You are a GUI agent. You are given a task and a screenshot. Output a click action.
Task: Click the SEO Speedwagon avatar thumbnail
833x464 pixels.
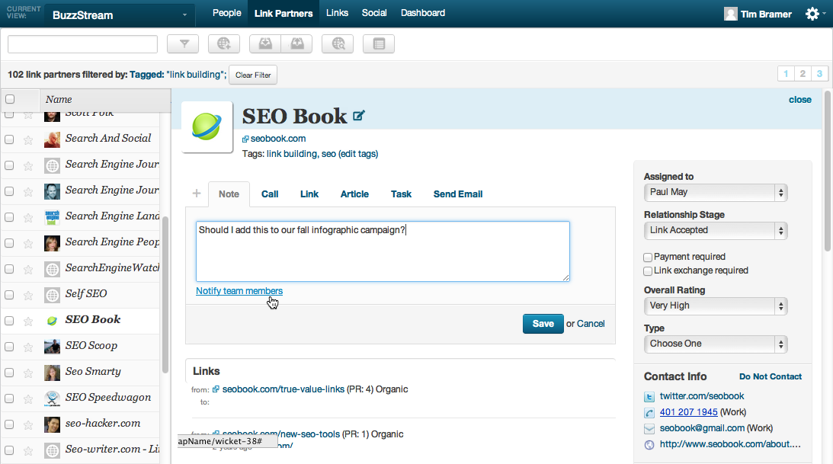pos(52,398)
